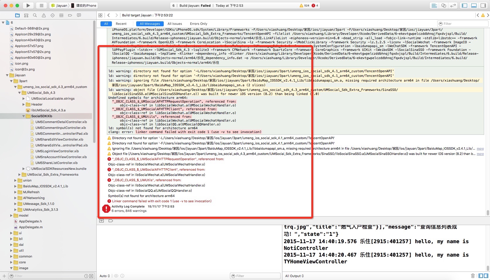Image resolution: width=490 pixels, height=280 pixels.
Task: Go forward in editor history
Action: click(116, 15)
